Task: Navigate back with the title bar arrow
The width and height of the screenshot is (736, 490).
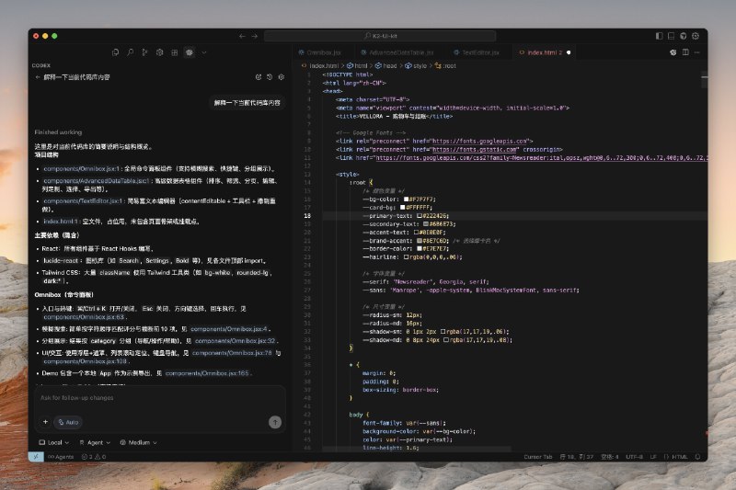Action: [242, 36]
